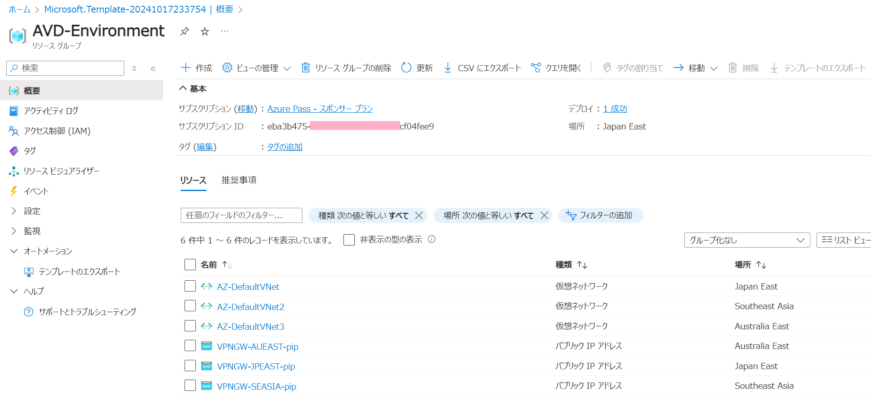
Task: Focus the 任意のフィールドのフィルター field
Action: point(242,215)
